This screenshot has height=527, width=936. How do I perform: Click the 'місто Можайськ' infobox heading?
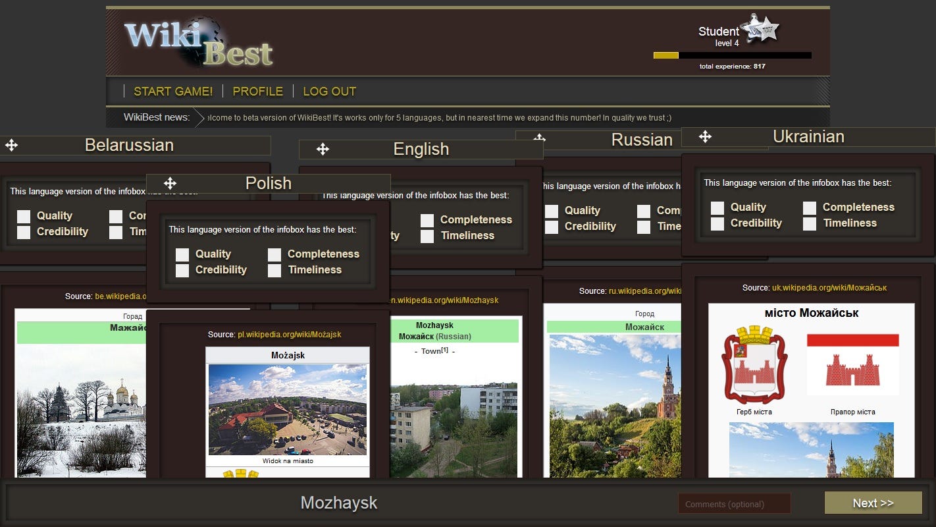pos(812,313)
